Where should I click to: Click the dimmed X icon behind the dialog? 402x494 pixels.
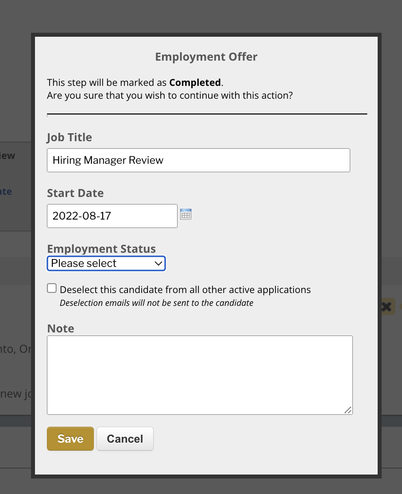pyautogui.click(x=387, y=307)
